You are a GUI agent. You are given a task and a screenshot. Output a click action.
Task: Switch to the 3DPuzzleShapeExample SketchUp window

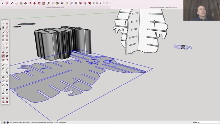pyautogui.click(x=163, y=7)
